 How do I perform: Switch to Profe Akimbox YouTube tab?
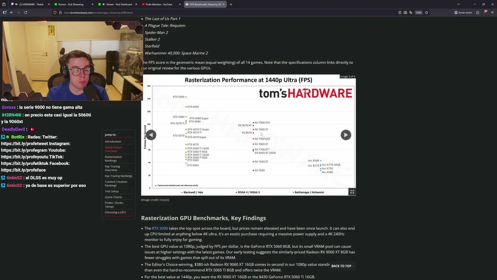coord(161,4)
